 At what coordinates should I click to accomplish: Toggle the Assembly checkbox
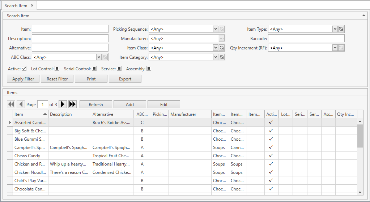point(149,69)
